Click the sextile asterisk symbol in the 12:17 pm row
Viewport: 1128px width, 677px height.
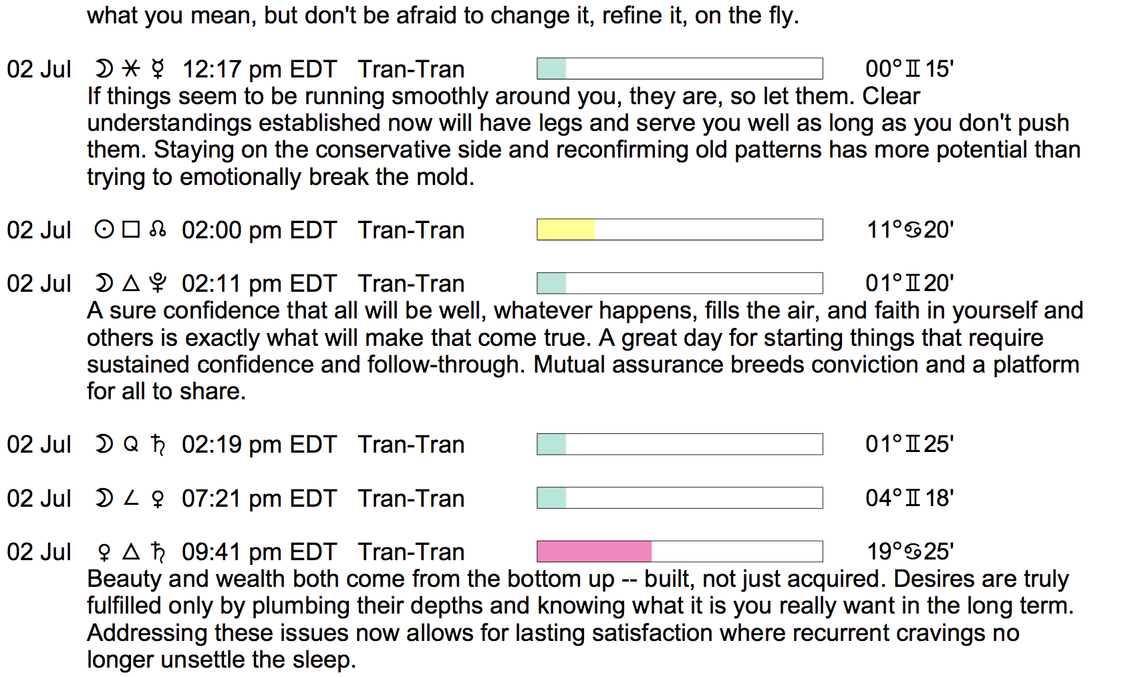click(131, 69)
